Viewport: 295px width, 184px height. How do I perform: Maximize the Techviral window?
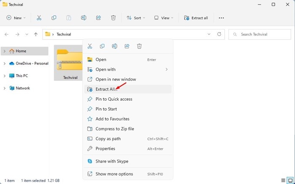(274, 4)
